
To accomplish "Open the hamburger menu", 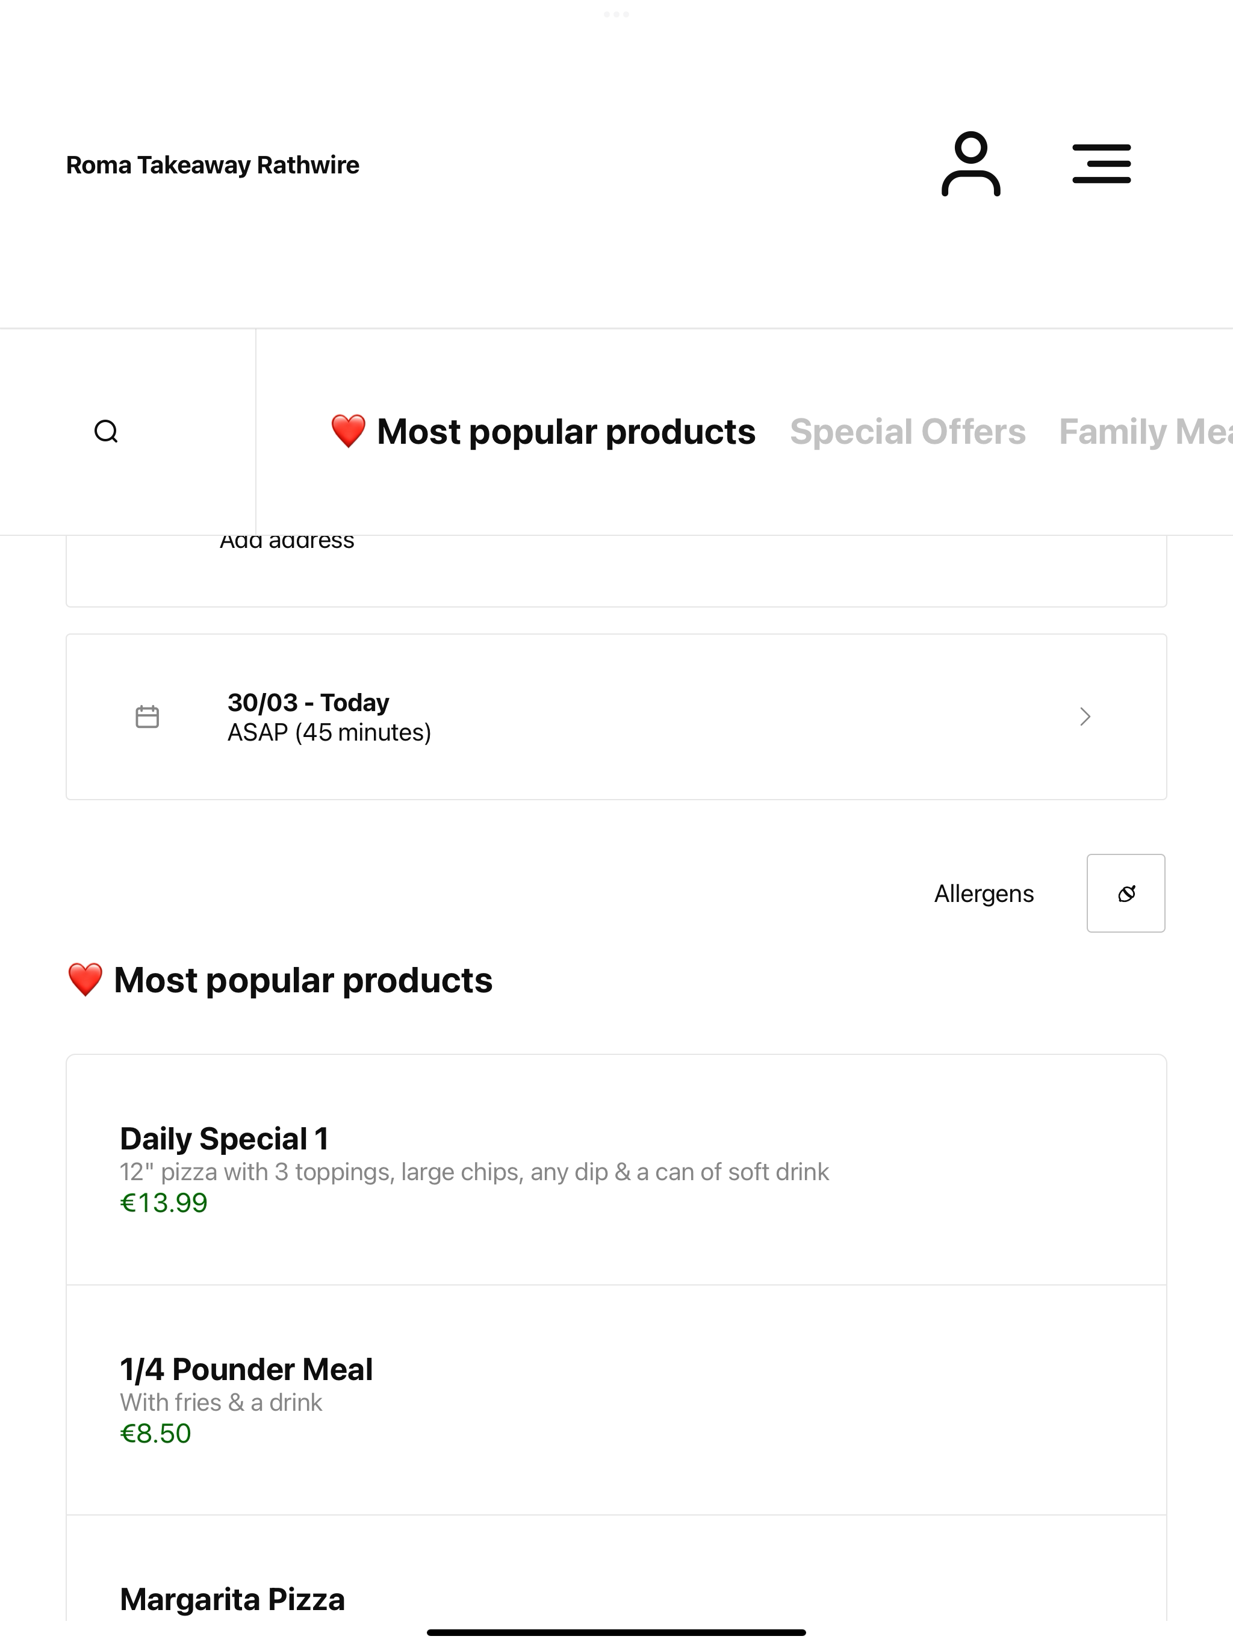I will click(1101, 164).
